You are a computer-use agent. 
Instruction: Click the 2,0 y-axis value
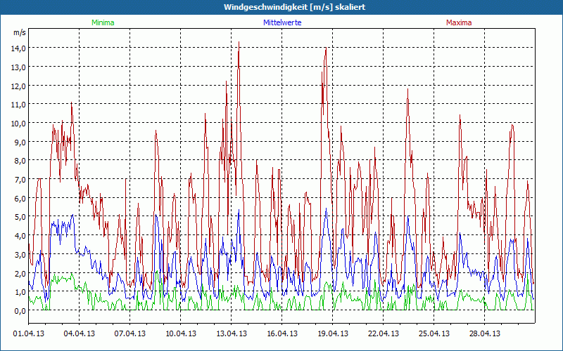click(20, 273)
